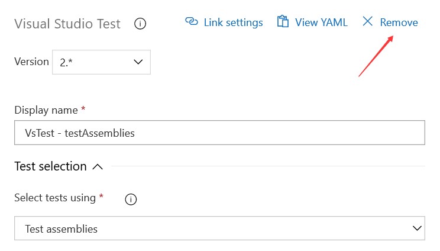Collapse the Test selection section chevron
440x251 pixels.
pos(98,167)
